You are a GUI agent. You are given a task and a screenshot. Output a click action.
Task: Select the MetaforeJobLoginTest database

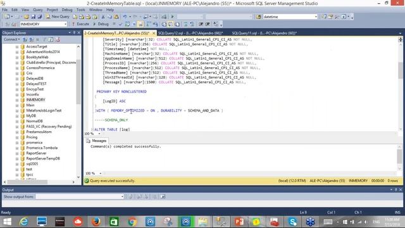click(44, 110)
